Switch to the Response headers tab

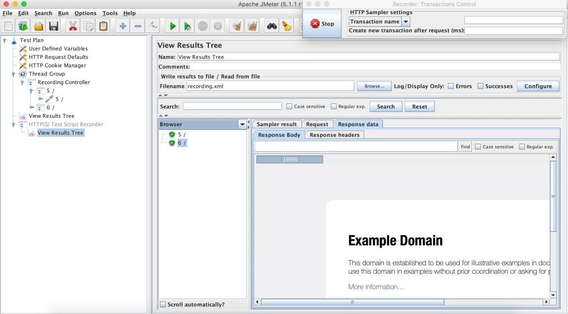[335, 135]
